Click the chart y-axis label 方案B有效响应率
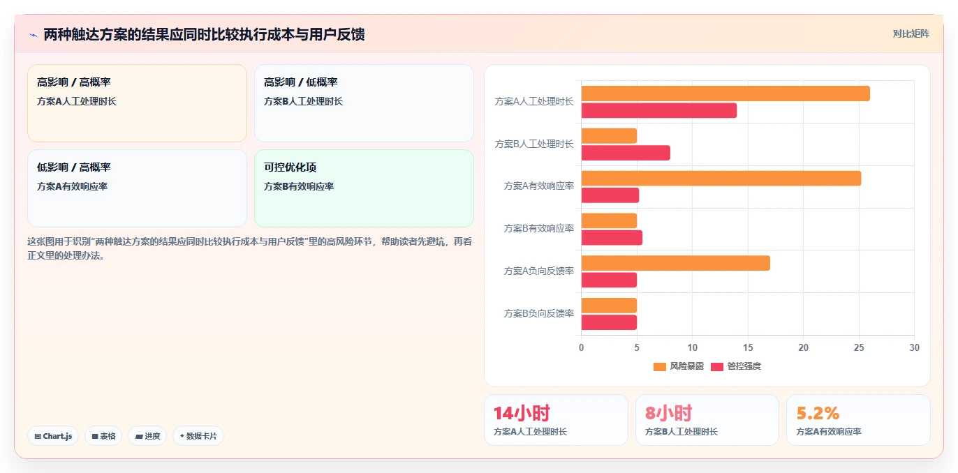This screenshot has height=473, width=958. (539, 229)
